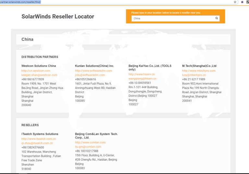Click the locate a reseller prompt text
Viewport: 249px width, 174px height.
pyautogui.click(x=166, y=13)
